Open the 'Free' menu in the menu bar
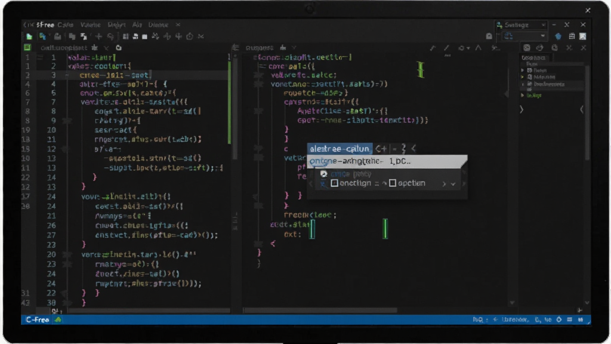 tap(45, 25)
